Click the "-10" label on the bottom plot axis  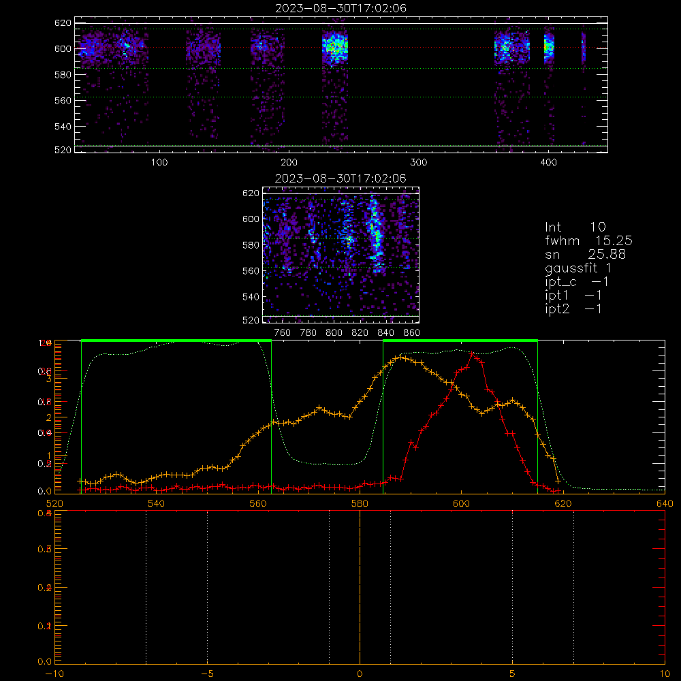(x=54, y=674)
